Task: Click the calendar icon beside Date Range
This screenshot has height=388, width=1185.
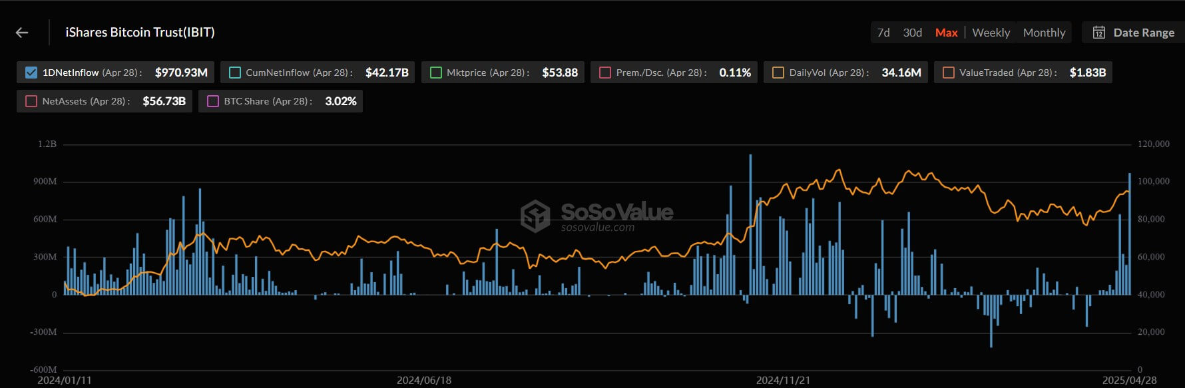Action: pyautogui.click(x=1099, y=33)
